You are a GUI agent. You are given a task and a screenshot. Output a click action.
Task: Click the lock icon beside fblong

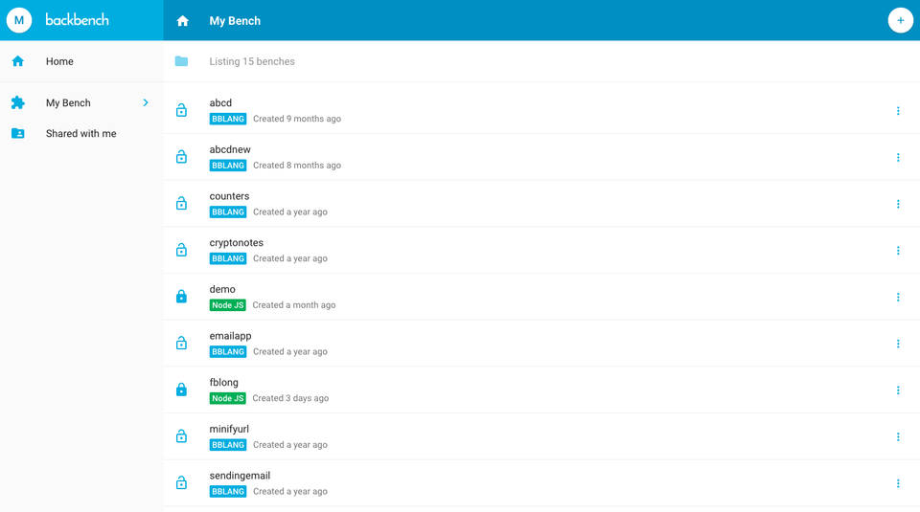tap(181, 390)
